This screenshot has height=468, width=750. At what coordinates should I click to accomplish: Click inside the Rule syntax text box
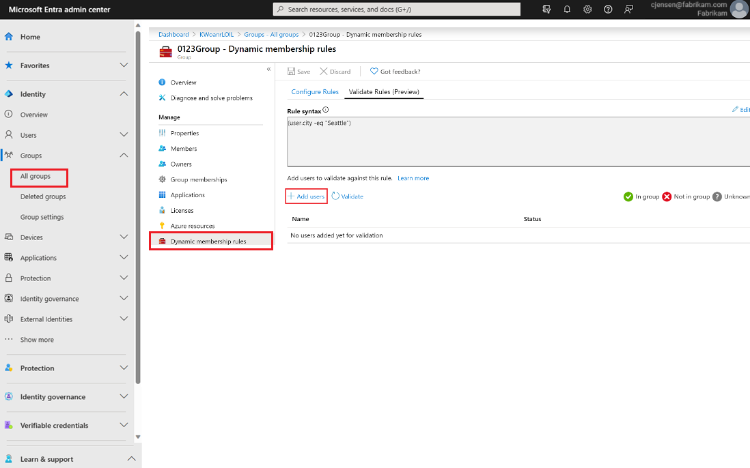point(518,141)
